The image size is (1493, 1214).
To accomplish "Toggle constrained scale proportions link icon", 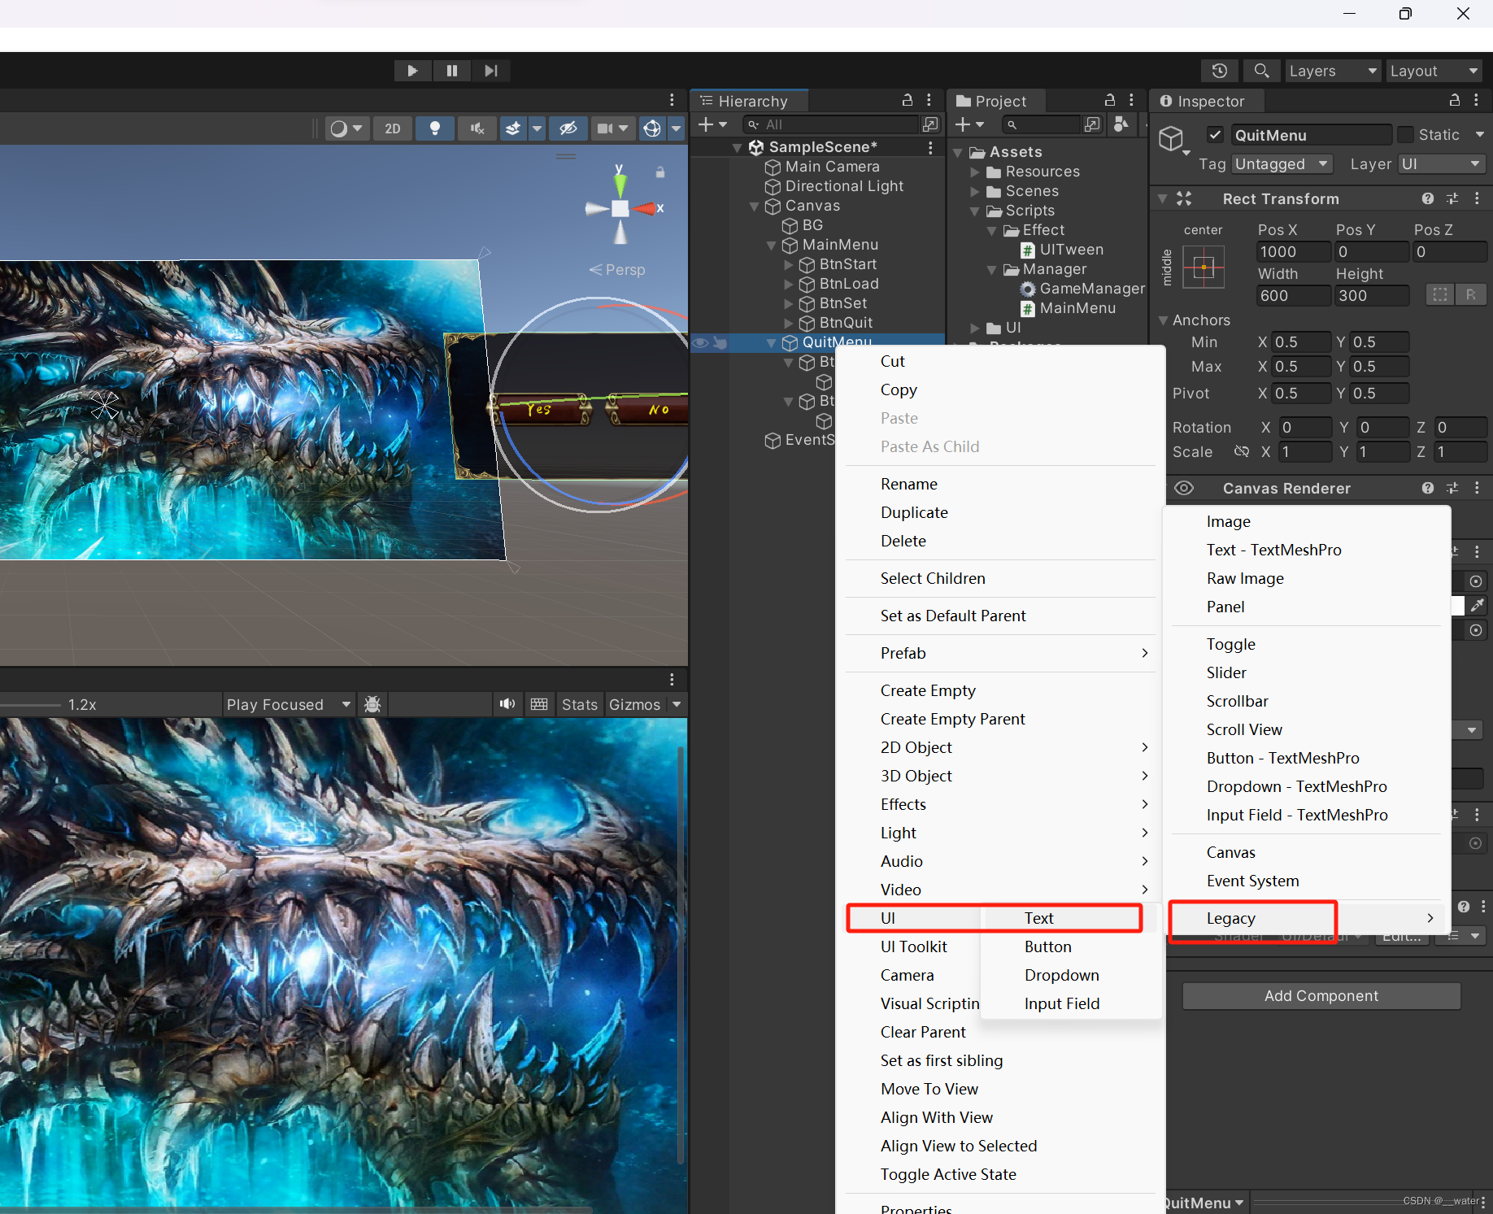I will [x=1241, y=451].
